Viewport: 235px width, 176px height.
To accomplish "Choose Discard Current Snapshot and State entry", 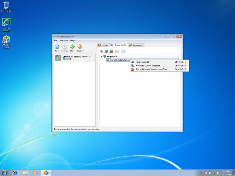I will click(x=159, y=69).
